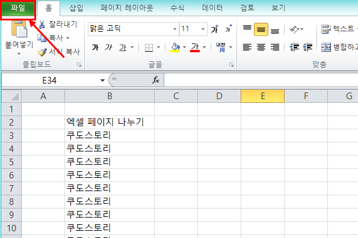Image resolution: width=358 pixels, height=238 pixels.
Task: Open the 보기 (View) ribbon tab
Action: pyautogui.click(x=279, y=8)
